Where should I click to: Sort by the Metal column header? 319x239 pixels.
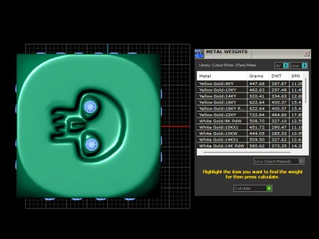tap(222, 76)
